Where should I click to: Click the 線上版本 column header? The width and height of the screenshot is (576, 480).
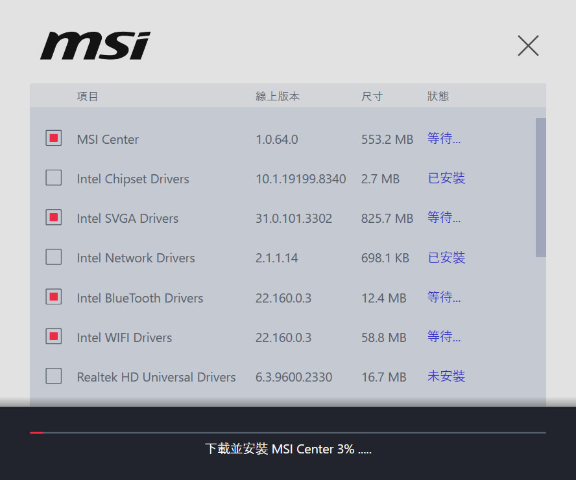278,97
